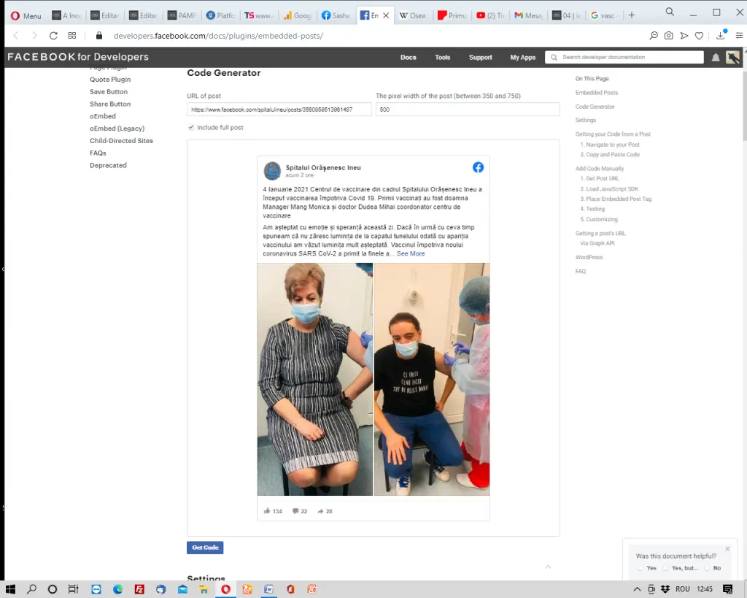Click the URL of post input field
The width and height of the screenshot is (747, 598).
279,110
